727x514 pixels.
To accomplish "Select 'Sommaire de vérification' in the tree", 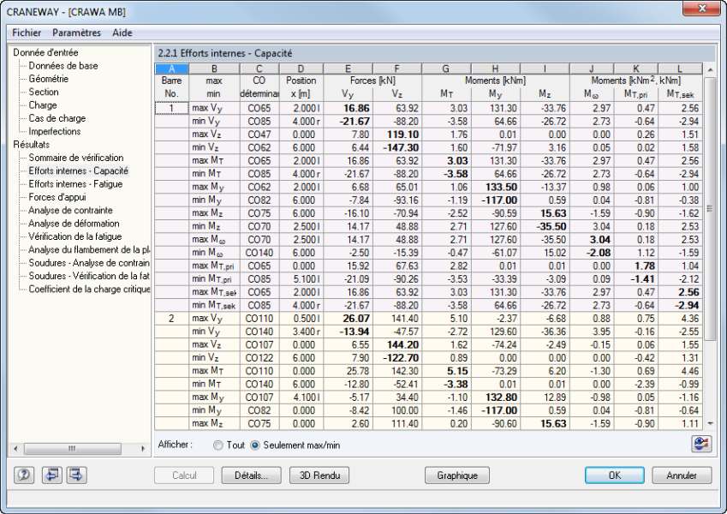I will pos(75,158).
